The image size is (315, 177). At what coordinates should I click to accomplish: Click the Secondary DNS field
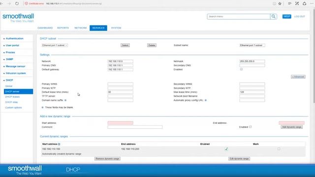tap(252, 65)
